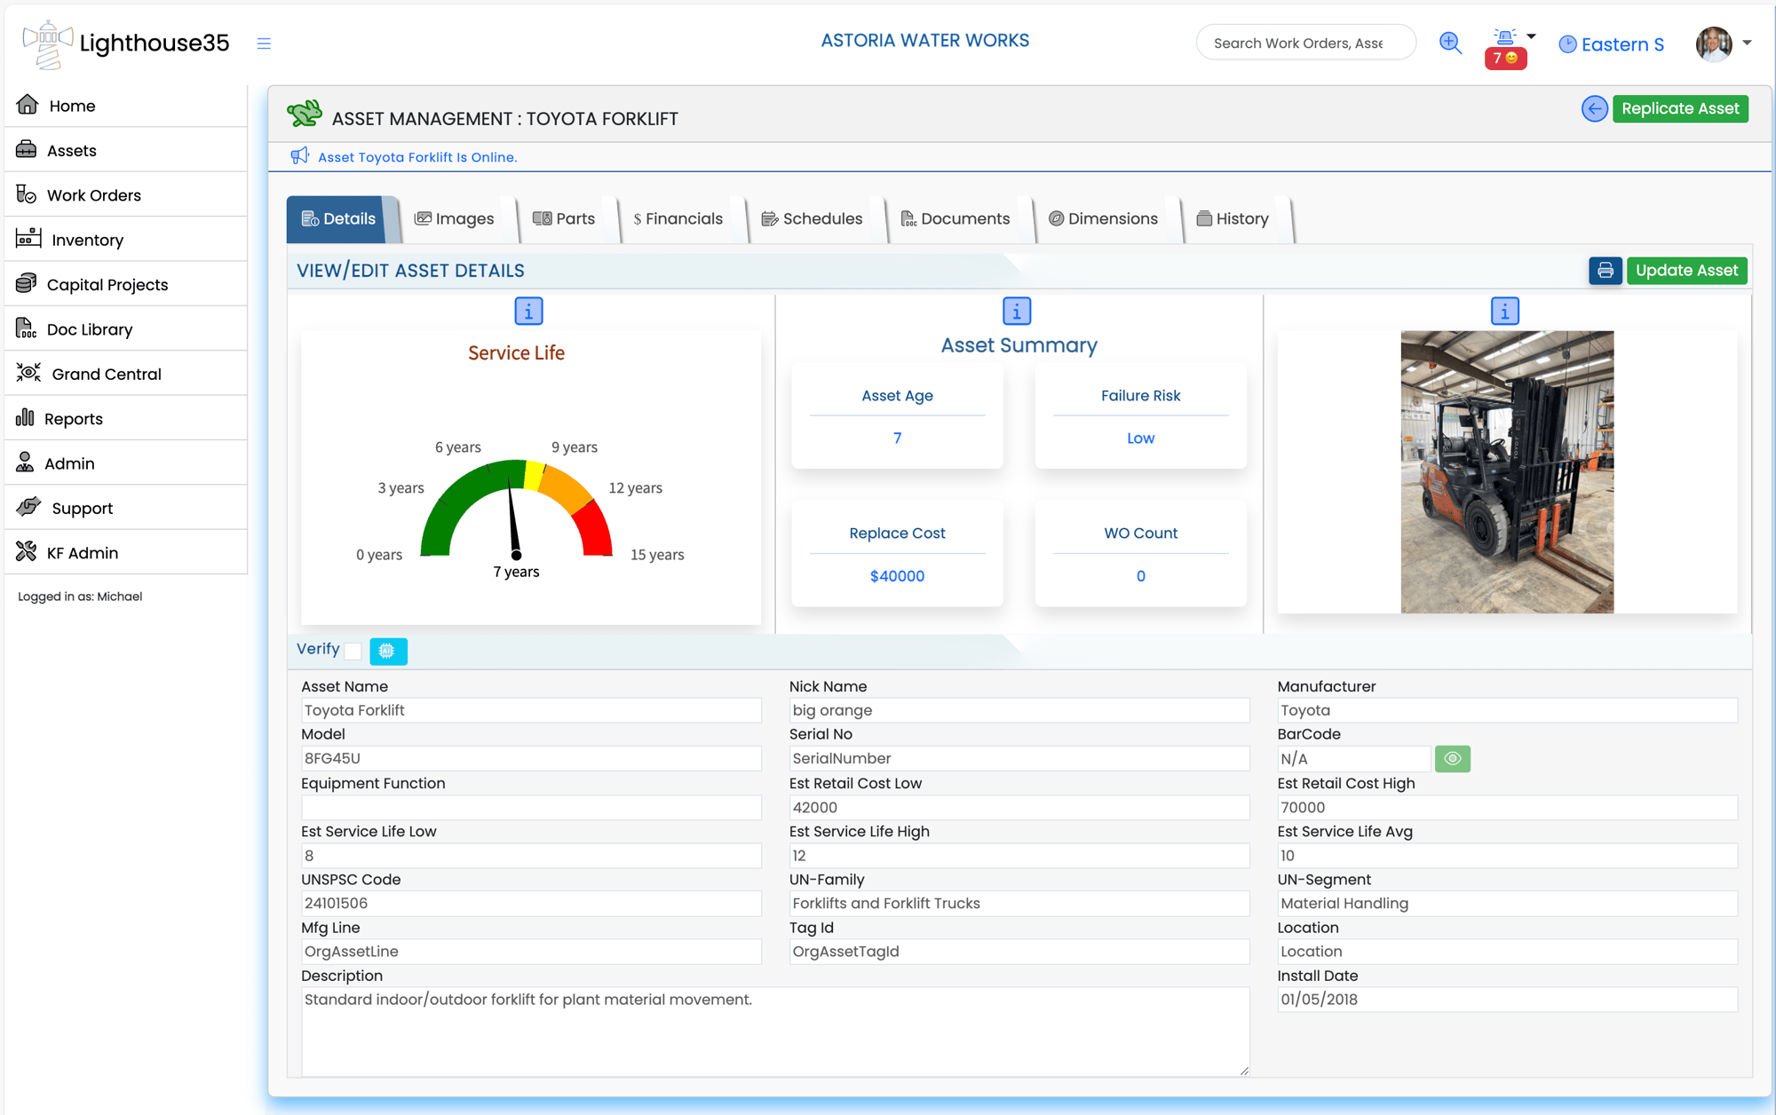1776x1115 pixels.
Task: Click the Model input field
Action: coord(531,758)
